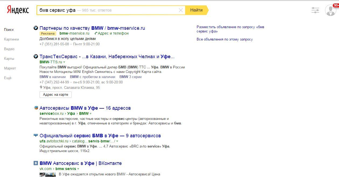
Task: Click green BMW-TTS.ru URL
Action: click(x=51, y=62)
